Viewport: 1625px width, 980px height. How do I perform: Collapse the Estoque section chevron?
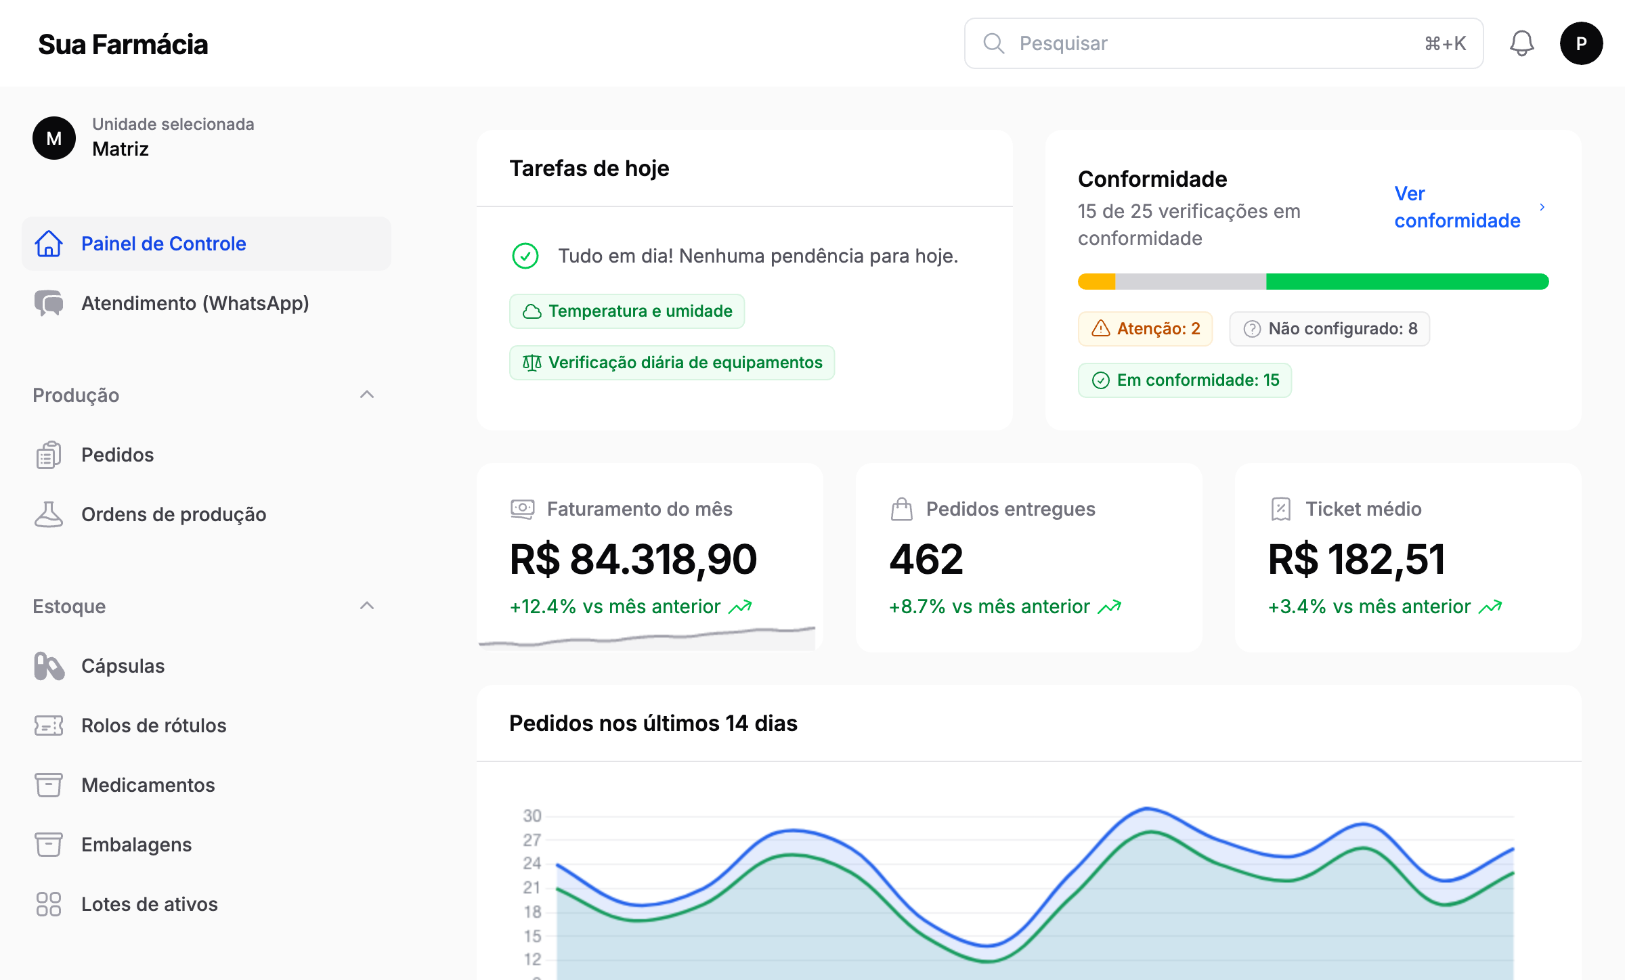(367, 606)
